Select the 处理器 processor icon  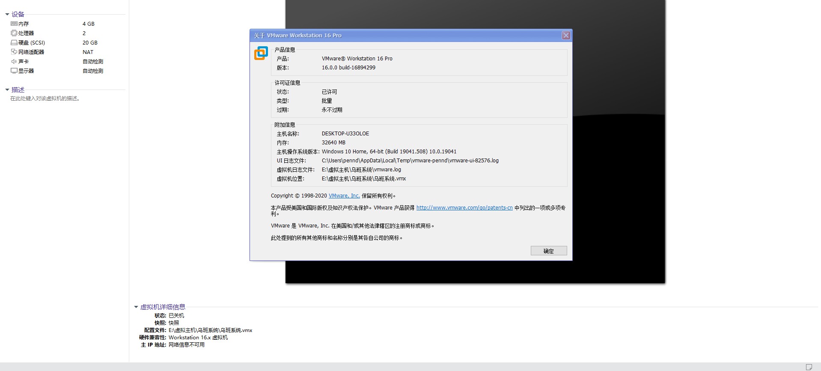click(x=14, y=33)
